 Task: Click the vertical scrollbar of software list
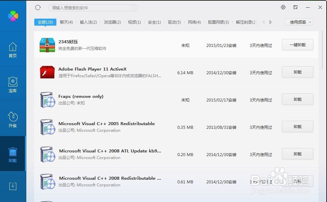coord(322,50)
